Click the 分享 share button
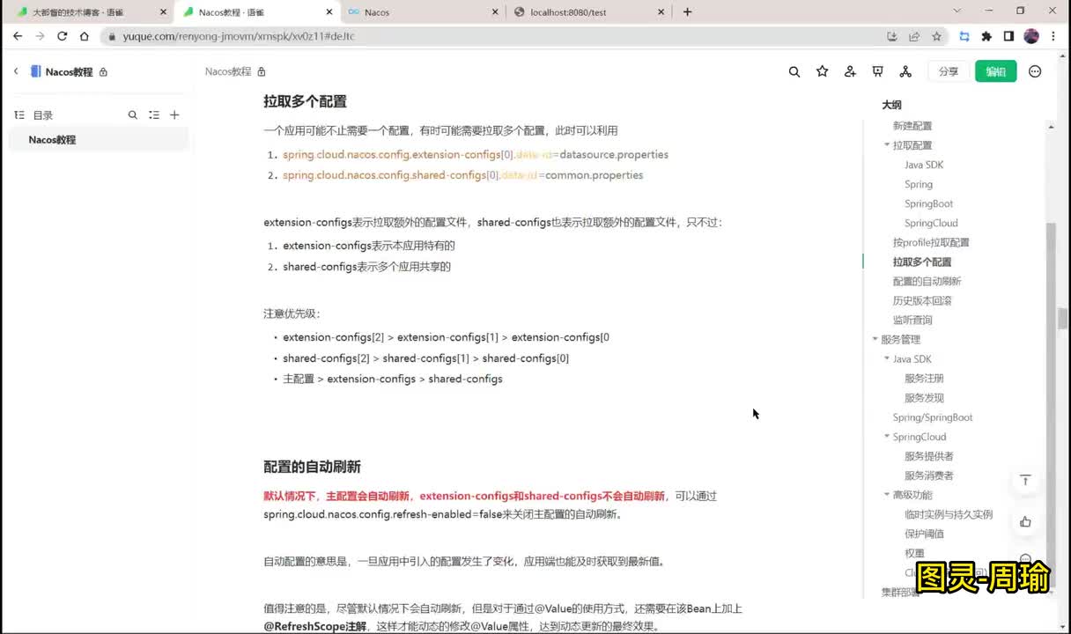This screenshot has height=634, width=1071. pos(949,72)
